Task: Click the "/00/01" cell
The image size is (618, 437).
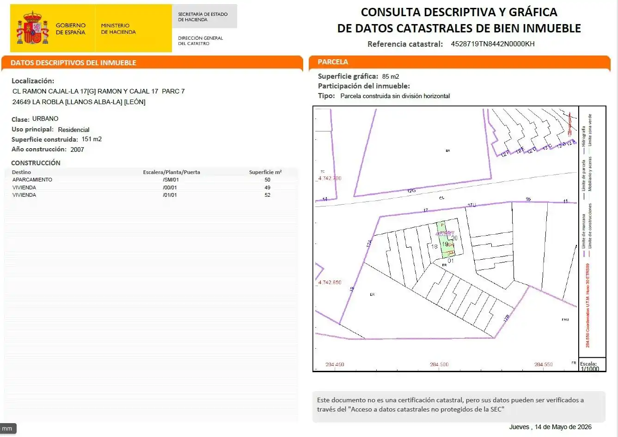Action: pyautogui.click(x=170, y=187)
